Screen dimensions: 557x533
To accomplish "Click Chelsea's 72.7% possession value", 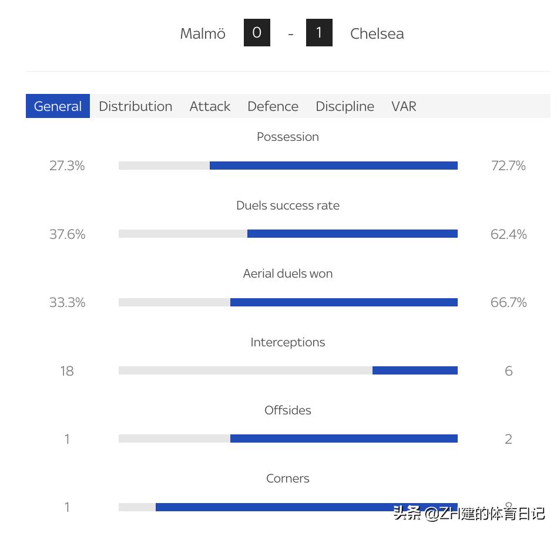I will [508, 166].
